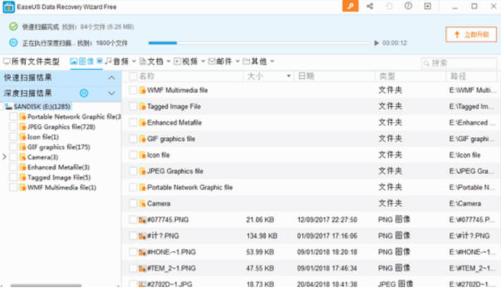Focus the search input field
The height and width of the screenshot is (288, 501).
pos(459,63)
